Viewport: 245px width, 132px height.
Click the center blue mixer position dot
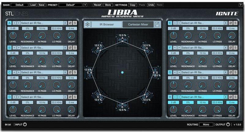click(x=122, y=72)
